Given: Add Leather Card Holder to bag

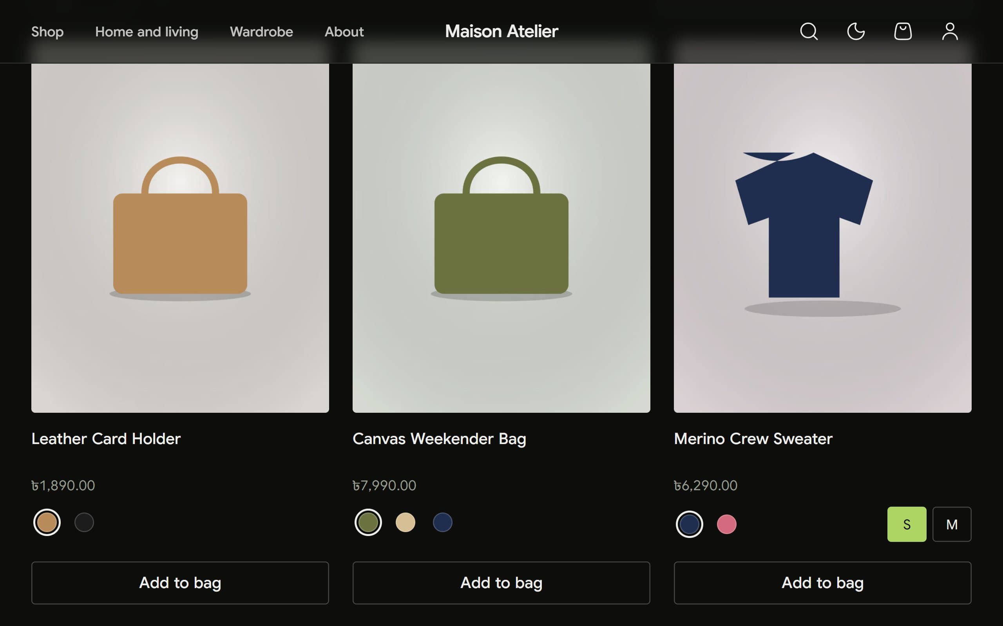Looking at the screenshot, I should (x=180, y=583).
